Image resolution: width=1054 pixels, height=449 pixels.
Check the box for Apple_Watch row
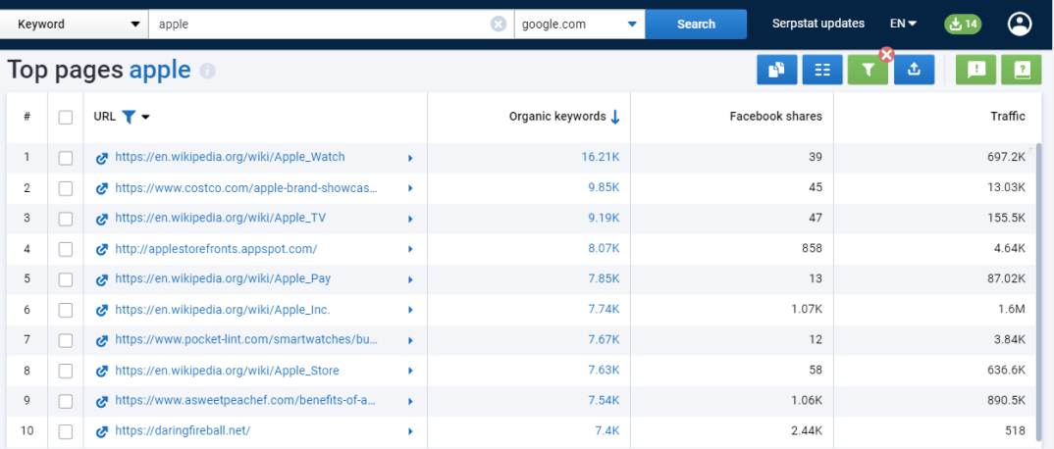click(65, 159)
